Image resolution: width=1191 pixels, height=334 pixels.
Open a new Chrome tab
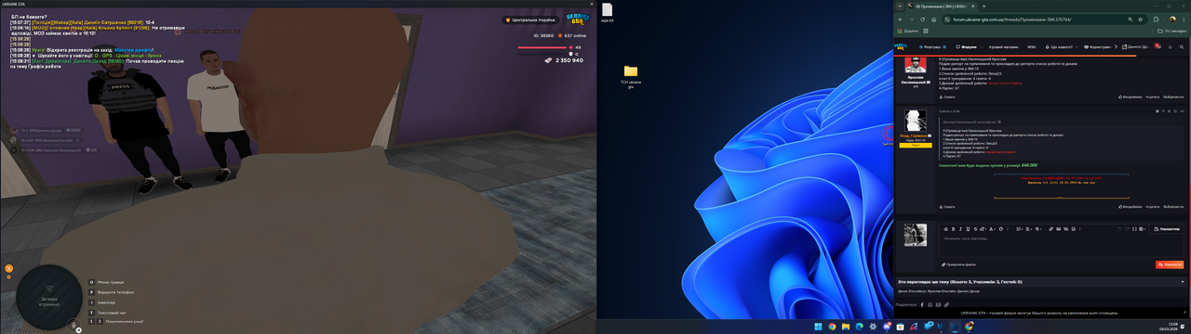click(984, 6)
